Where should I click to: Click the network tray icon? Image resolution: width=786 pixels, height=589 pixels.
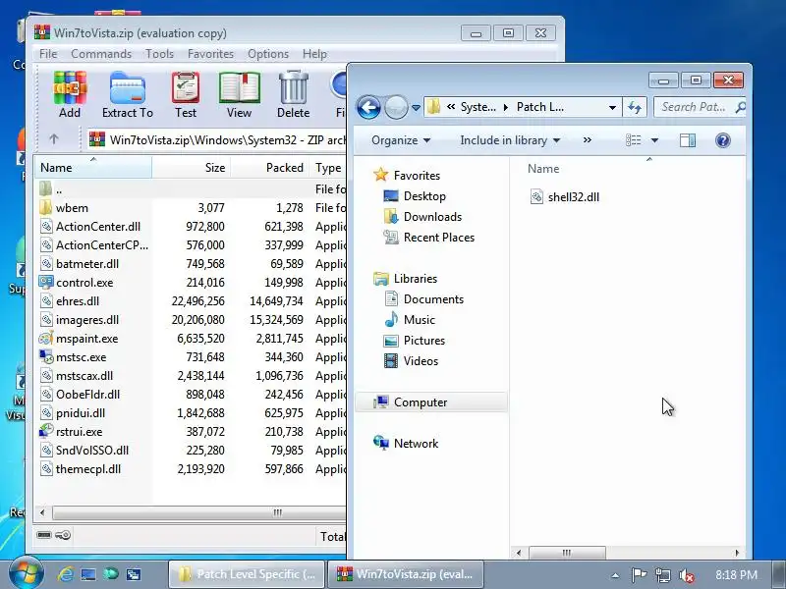[x=662, y=575]
